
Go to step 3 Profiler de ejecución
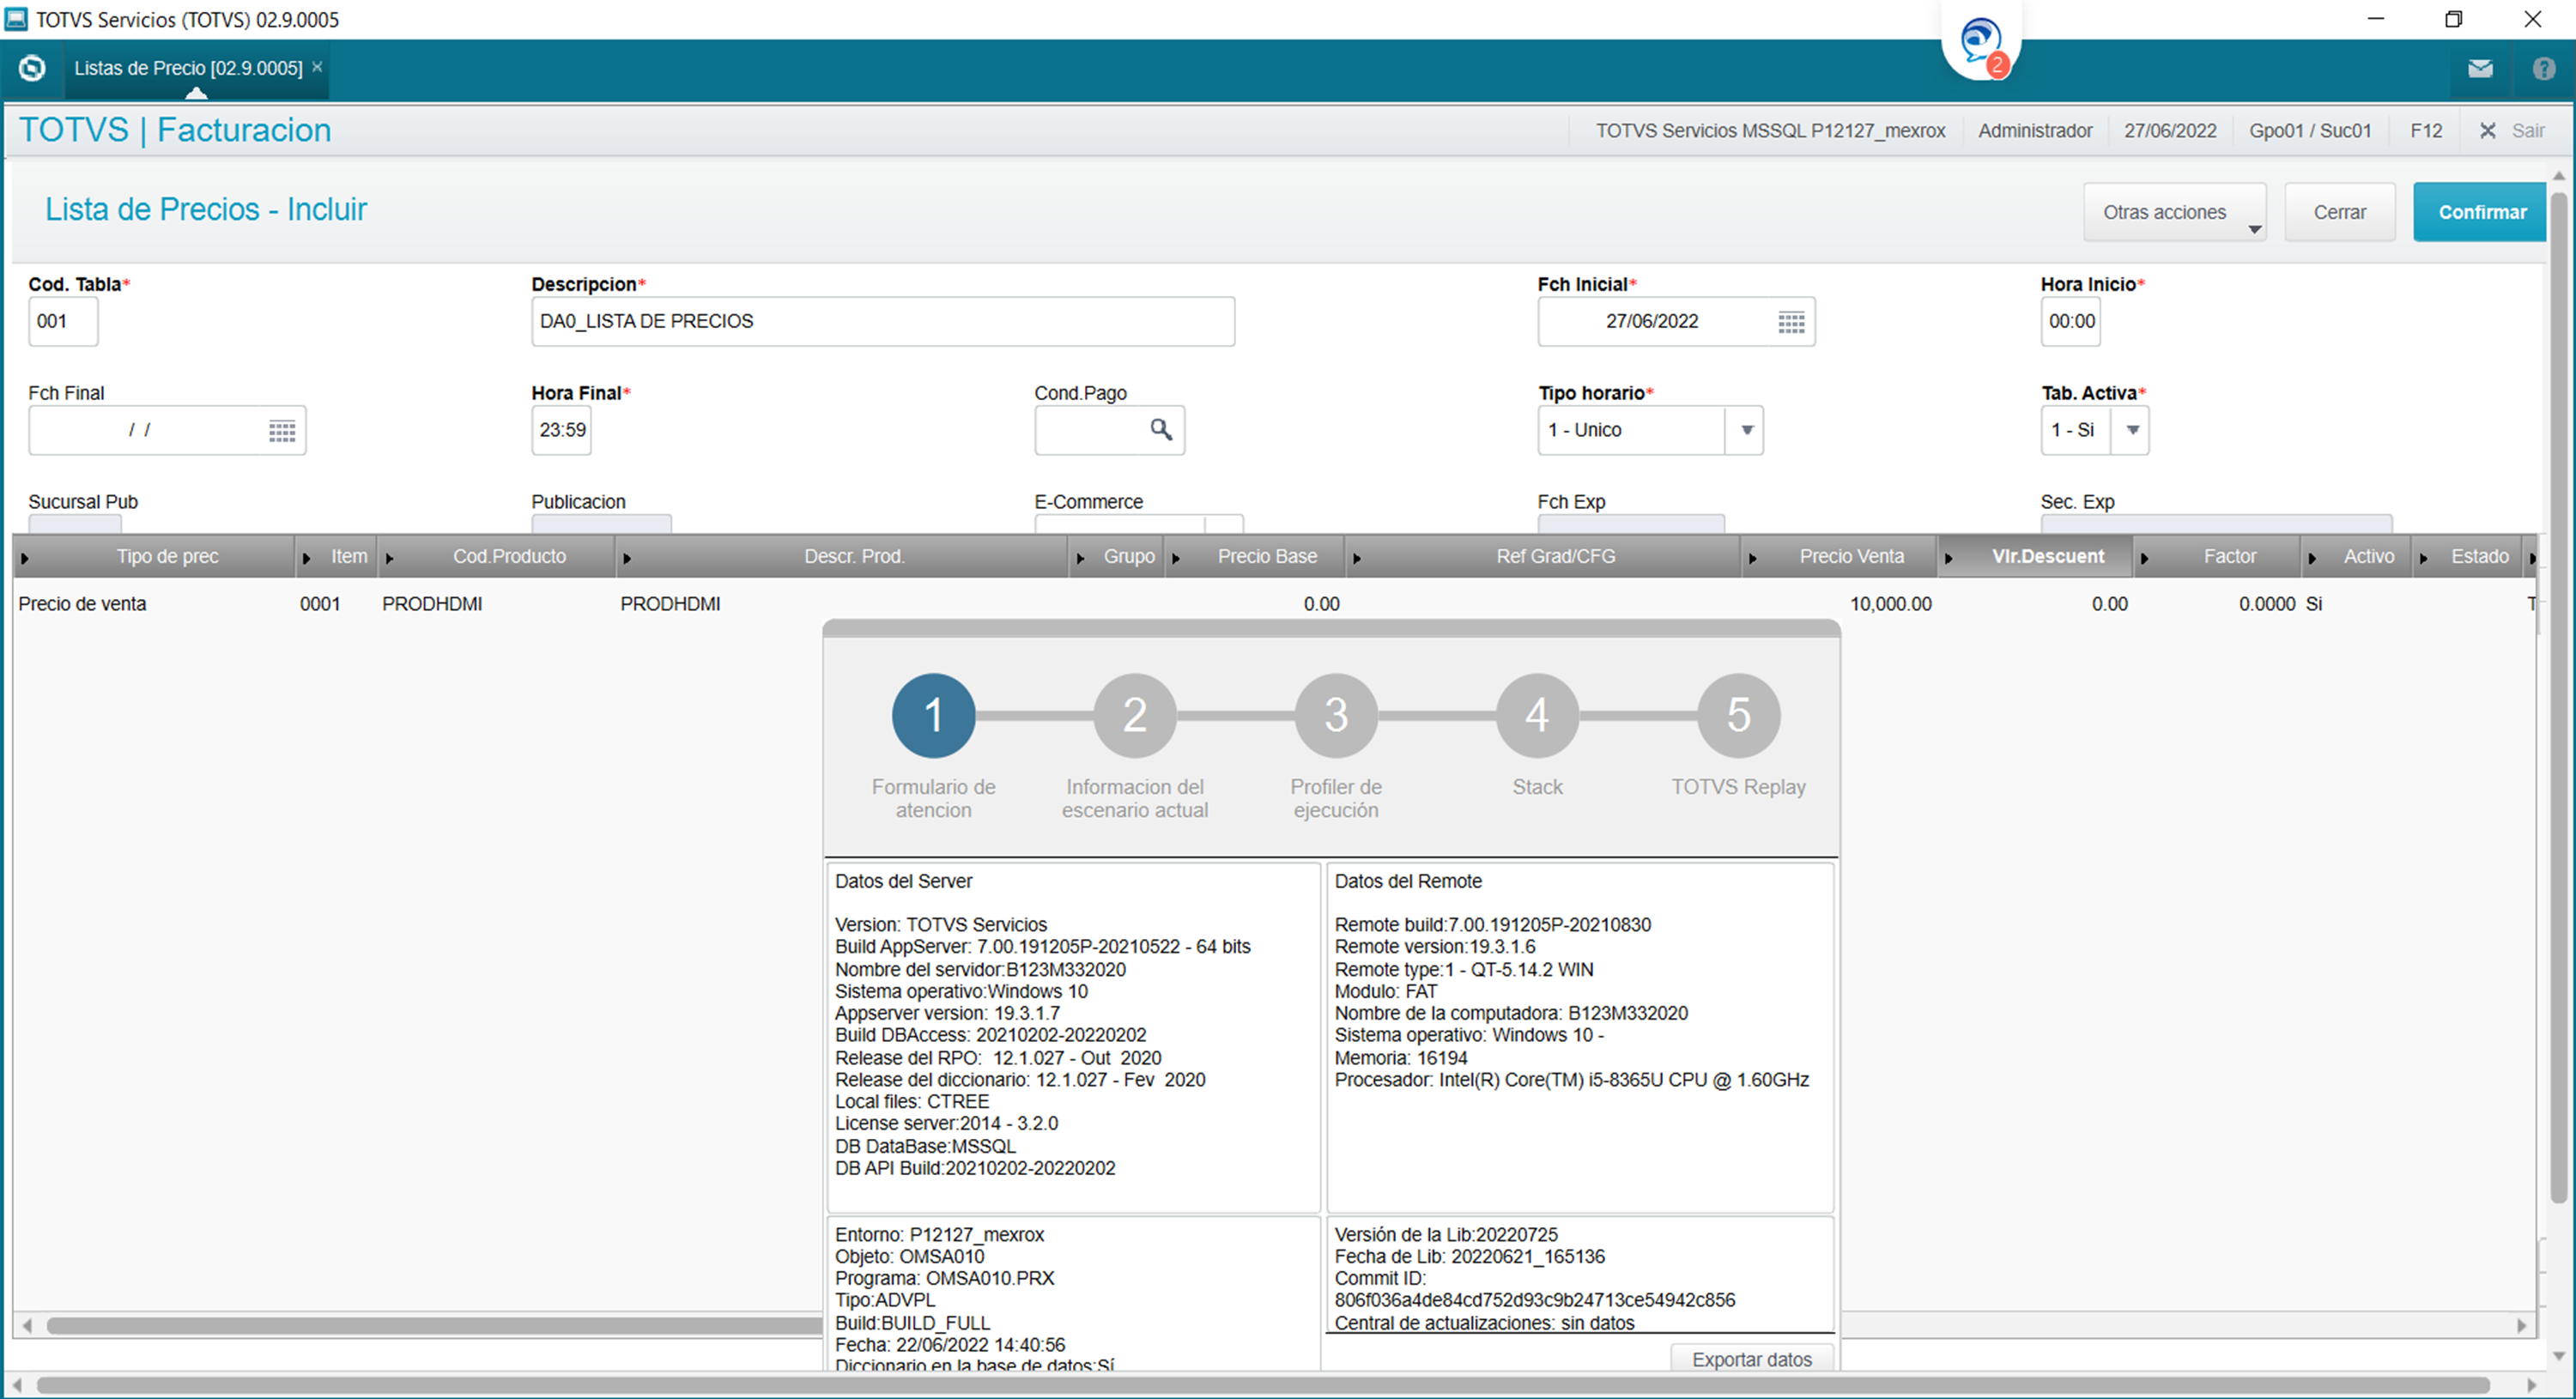(x=1336, y=715)
